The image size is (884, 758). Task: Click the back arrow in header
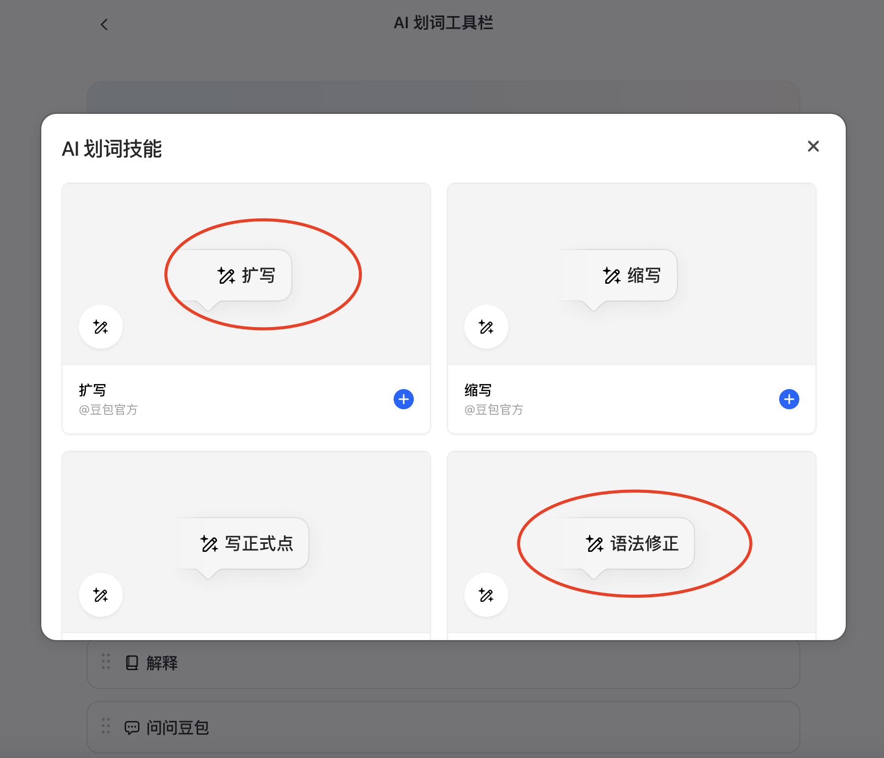104,24
